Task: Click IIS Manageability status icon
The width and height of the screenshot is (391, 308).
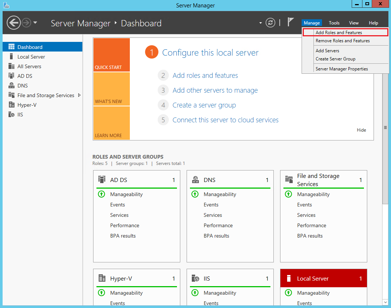Action: (195, 292)
